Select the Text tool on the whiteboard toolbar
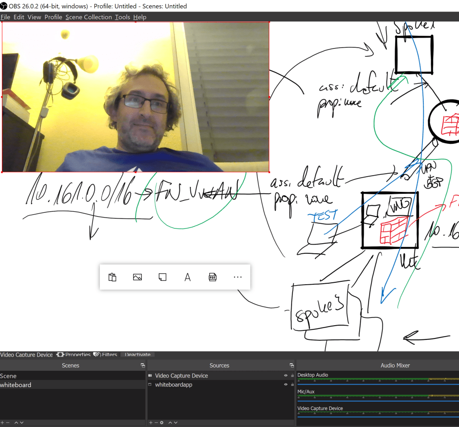 tap(187, 277)
